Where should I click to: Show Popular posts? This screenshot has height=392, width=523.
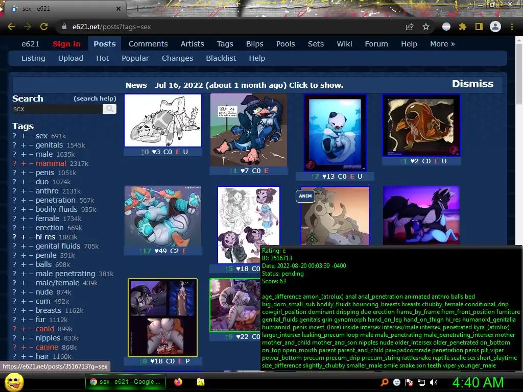click(135, 58)
